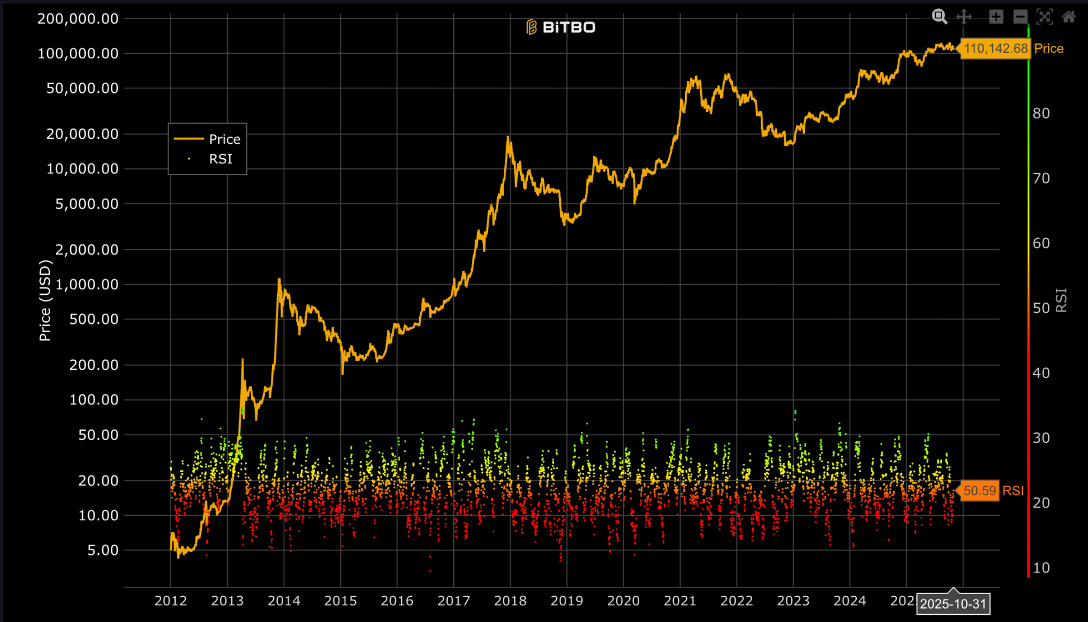The height and width of the screenshot is (622, 1088).
Task: Reset axes with the home icon
Action: (1069, 17)
